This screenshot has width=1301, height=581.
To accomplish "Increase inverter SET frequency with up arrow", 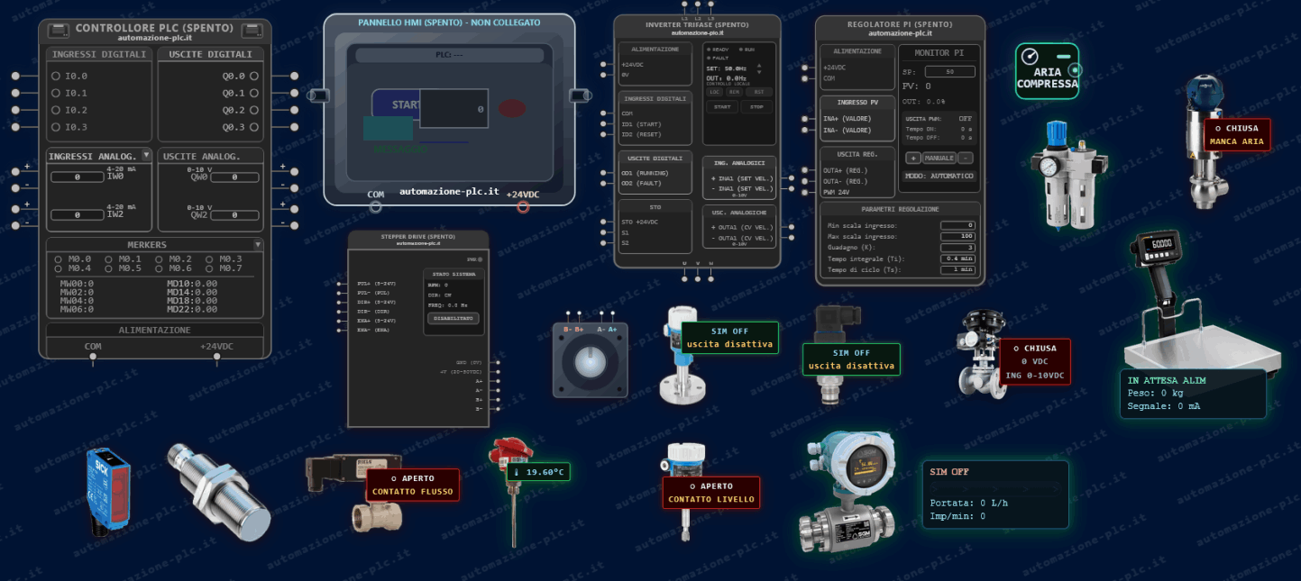I will (x=758, y=65).
